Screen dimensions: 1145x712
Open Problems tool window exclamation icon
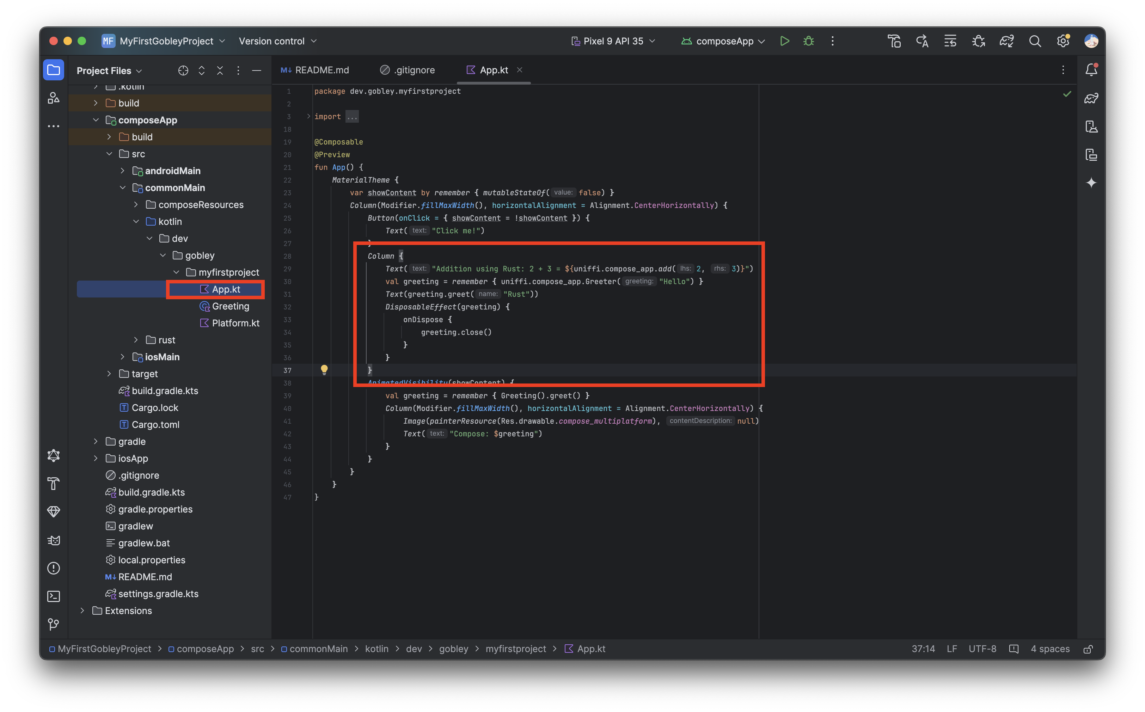pyautogui.click(x=54, y=568)
